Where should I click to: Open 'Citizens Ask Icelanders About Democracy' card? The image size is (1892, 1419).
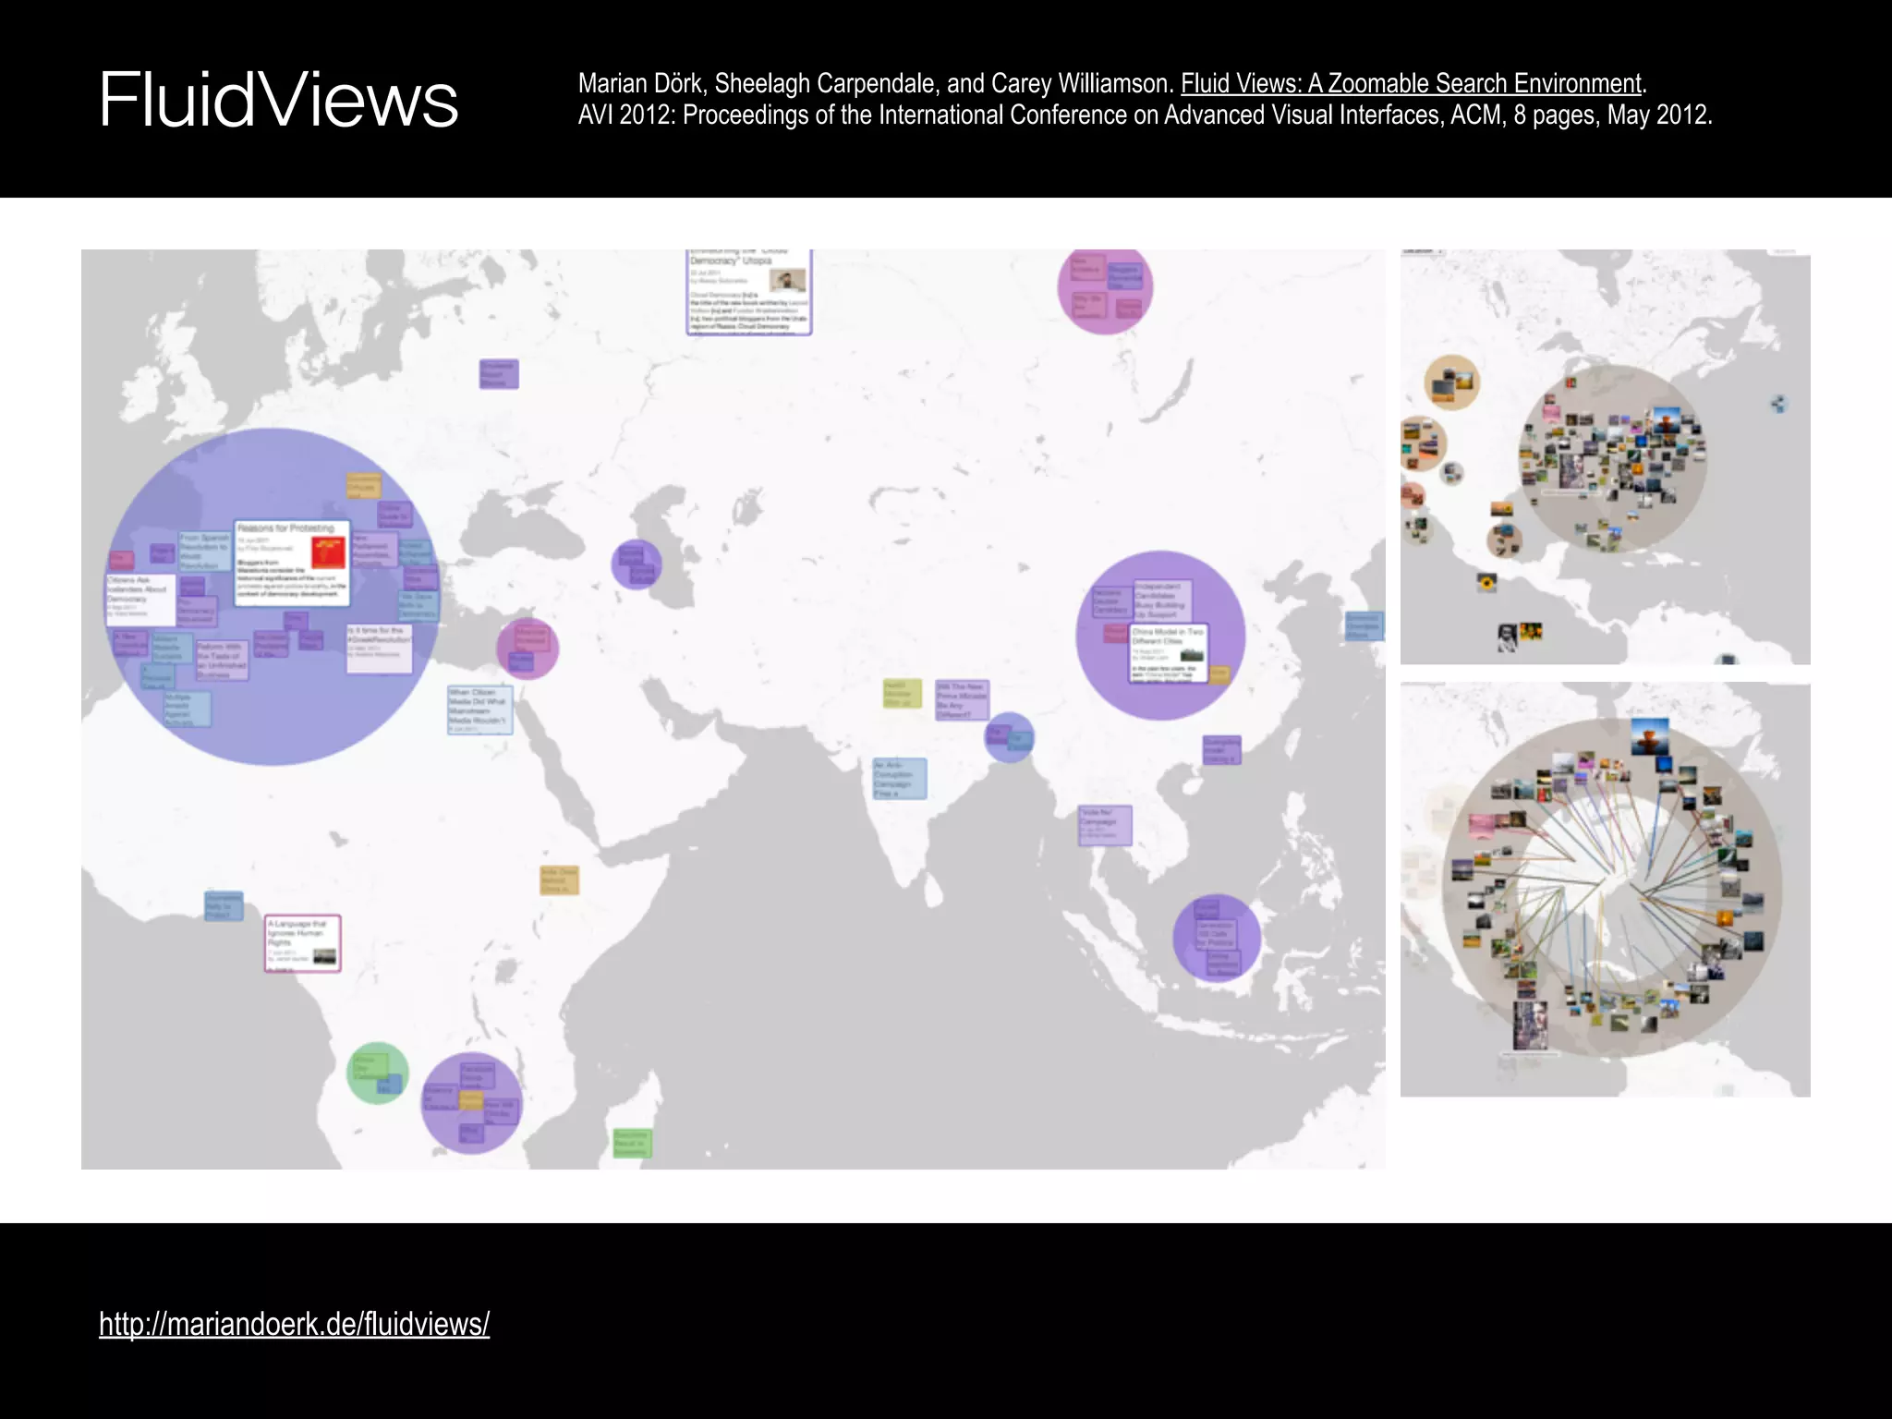140,600
